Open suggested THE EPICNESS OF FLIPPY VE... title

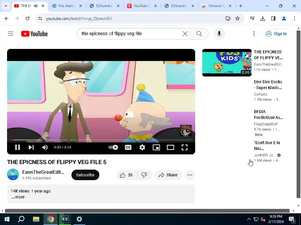point(268,55)
